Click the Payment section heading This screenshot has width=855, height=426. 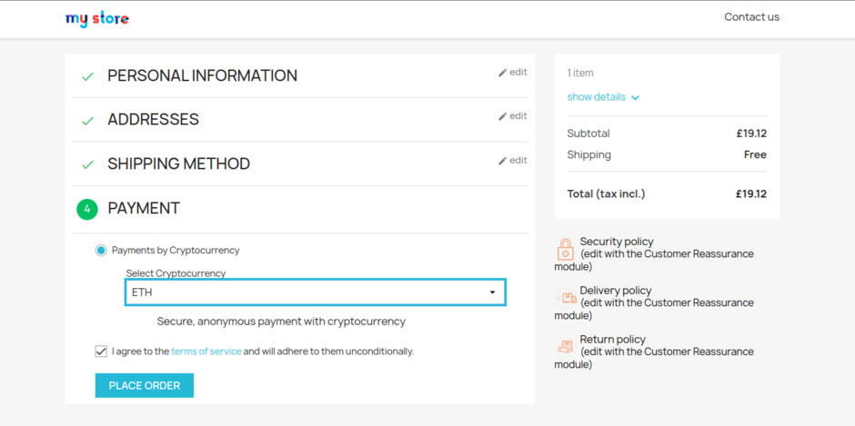[x=144, y=209]
